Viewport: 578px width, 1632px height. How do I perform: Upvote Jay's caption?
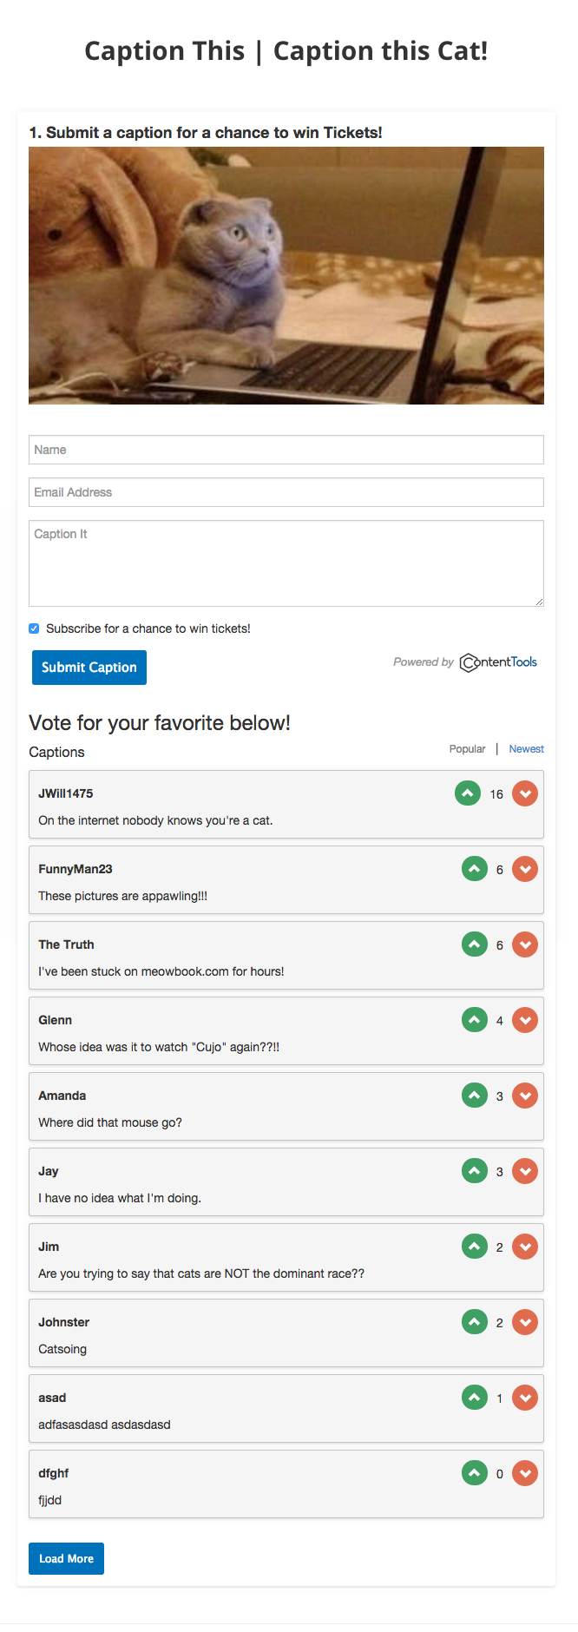point(475,1171)
